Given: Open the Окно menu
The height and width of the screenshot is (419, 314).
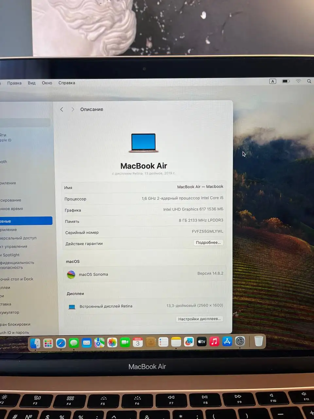Looking at the screenshot, I should tap(47, 83).
